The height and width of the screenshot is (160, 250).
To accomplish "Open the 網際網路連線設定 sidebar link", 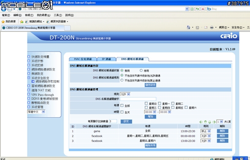I will (43, 70).
